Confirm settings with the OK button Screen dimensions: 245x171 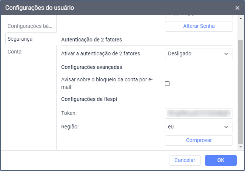(x=220, y=160)
